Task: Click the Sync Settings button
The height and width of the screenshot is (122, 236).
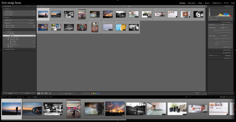Action: [x=227, y=93]
